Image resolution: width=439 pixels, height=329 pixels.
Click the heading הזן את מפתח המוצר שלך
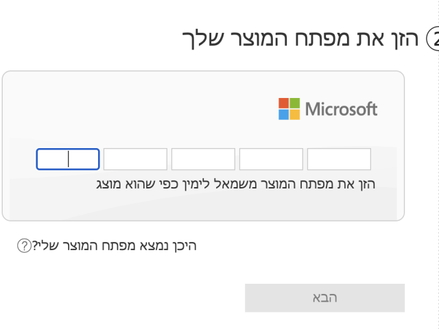[302, 38]
